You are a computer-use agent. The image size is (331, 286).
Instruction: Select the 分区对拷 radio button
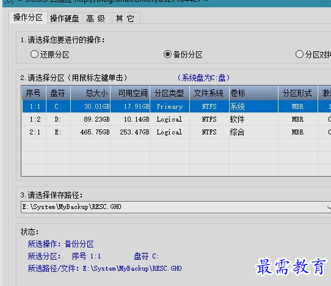click(313, 54)
